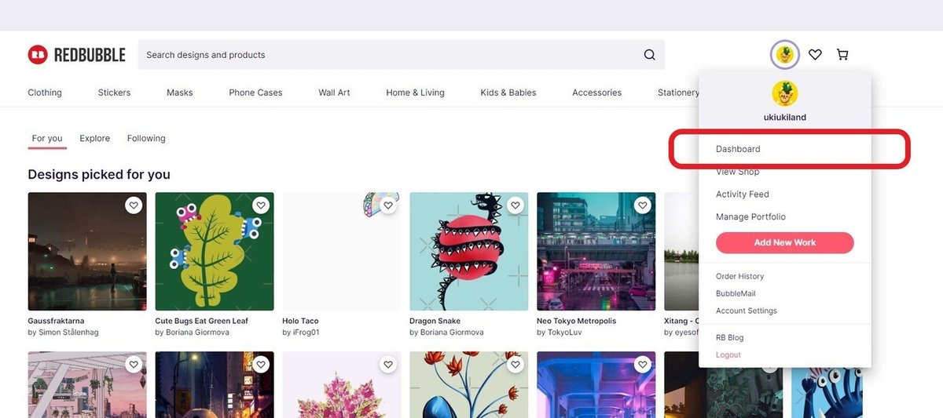The image size is (943, 418).
Task: Open the Clothing category menu
Action: [x=45, y=93]
